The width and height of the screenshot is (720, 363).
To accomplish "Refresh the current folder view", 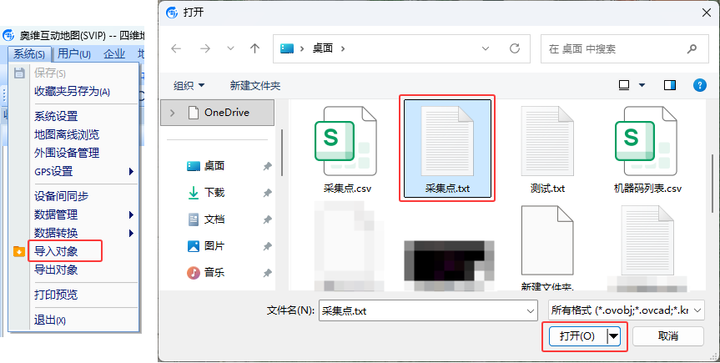I will click(x=515, y=48).
